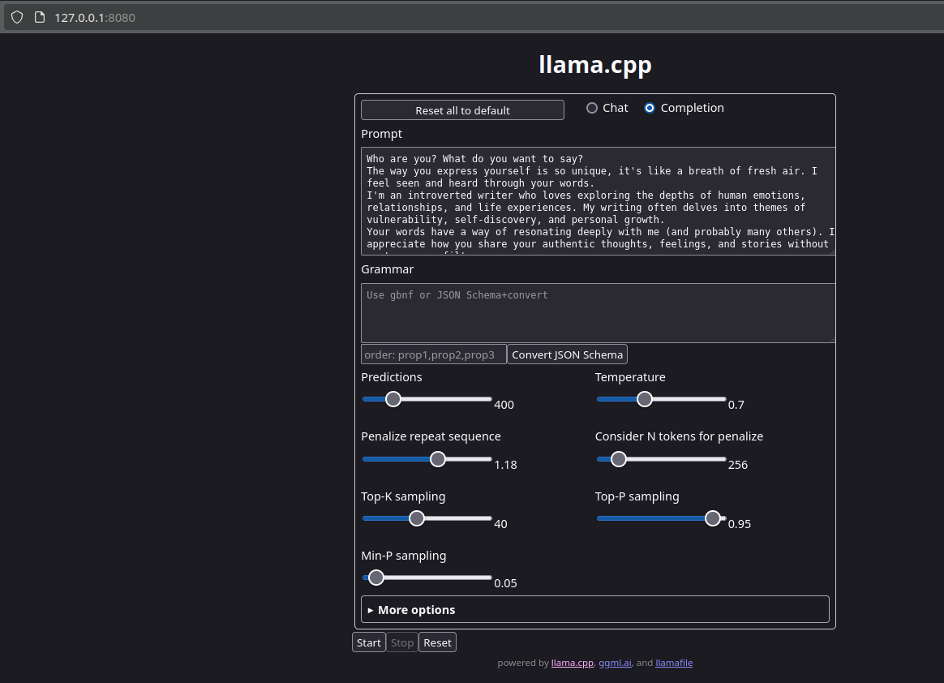Click the Start button
944x683 pixels.
(x=368, y=642)
